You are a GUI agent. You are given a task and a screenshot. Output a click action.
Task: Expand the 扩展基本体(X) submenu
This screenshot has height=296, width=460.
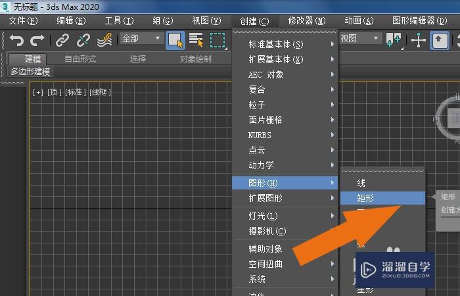285,60
